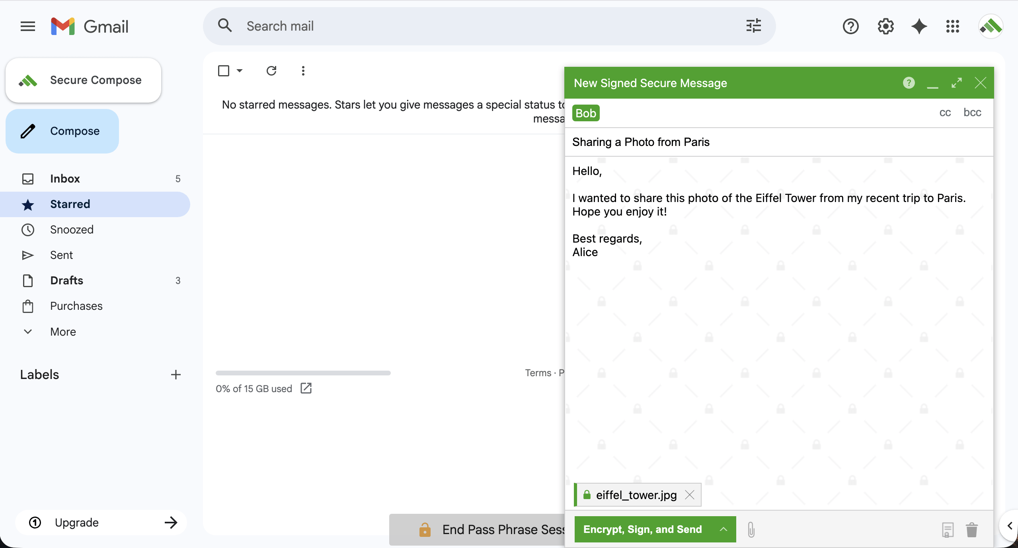Discard the secure draft via trash icon
Image resolution: width=1018 pixels, height=548 pixels.
pyautogui.click(x=971, y=530)
